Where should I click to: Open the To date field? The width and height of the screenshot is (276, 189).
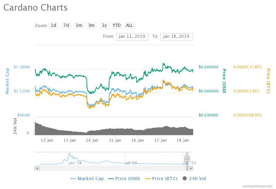tap(177, 37)
